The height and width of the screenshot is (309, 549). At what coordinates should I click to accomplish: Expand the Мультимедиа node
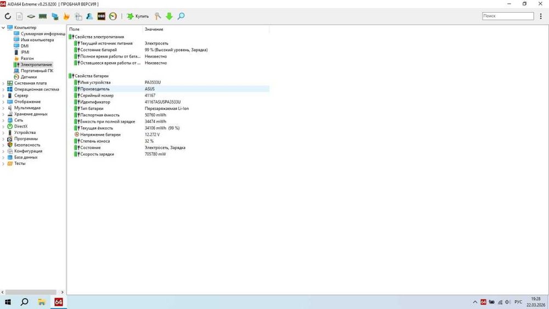click(3, 108)
